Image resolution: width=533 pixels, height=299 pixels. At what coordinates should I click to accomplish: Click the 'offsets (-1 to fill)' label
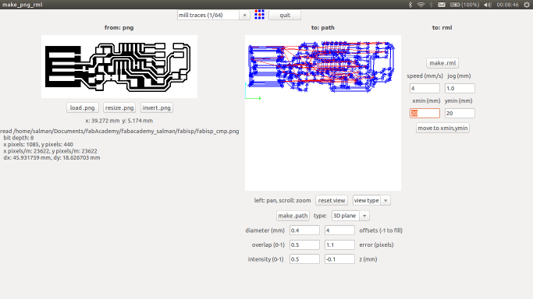tap(381, 230)
